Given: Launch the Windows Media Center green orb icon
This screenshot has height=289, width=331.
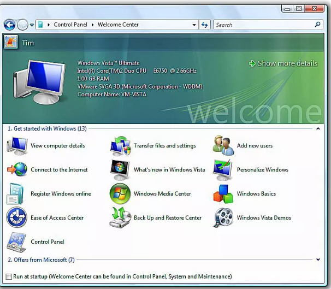Looking at the screenshot, I should (120, 193).
